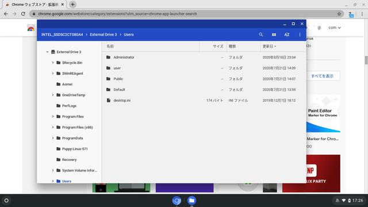Select the user folder row
368x207 pixels.
[x=204, y=68]
